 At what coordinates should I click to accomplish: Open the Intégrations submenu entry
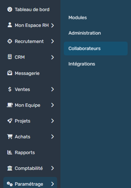pos(82,64)
